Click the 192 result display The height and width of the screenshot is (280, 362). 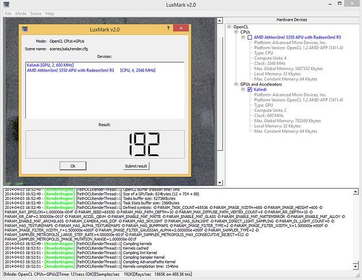point(105,144)
